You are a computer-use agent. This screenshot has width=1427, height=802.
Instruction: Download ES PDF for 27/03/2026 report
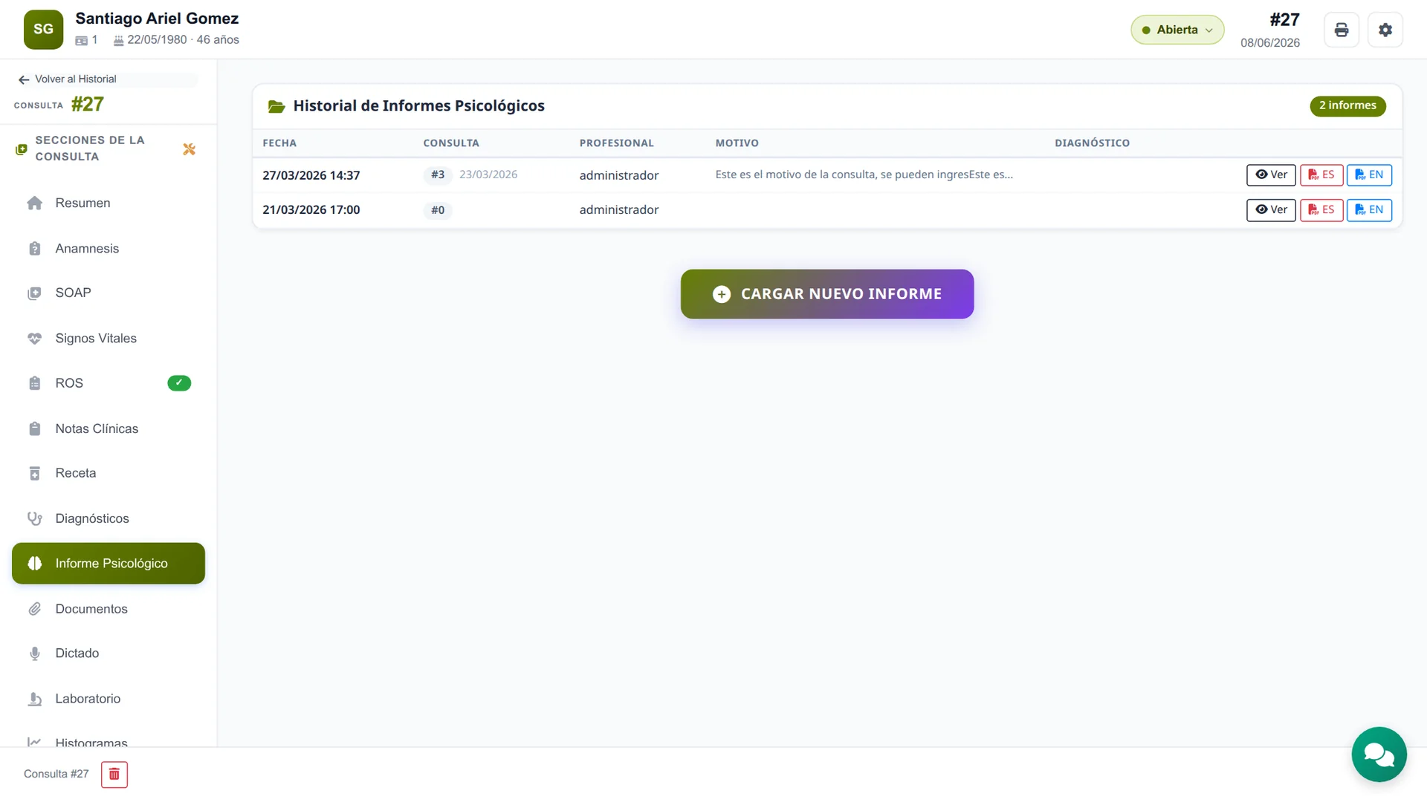1321,175
